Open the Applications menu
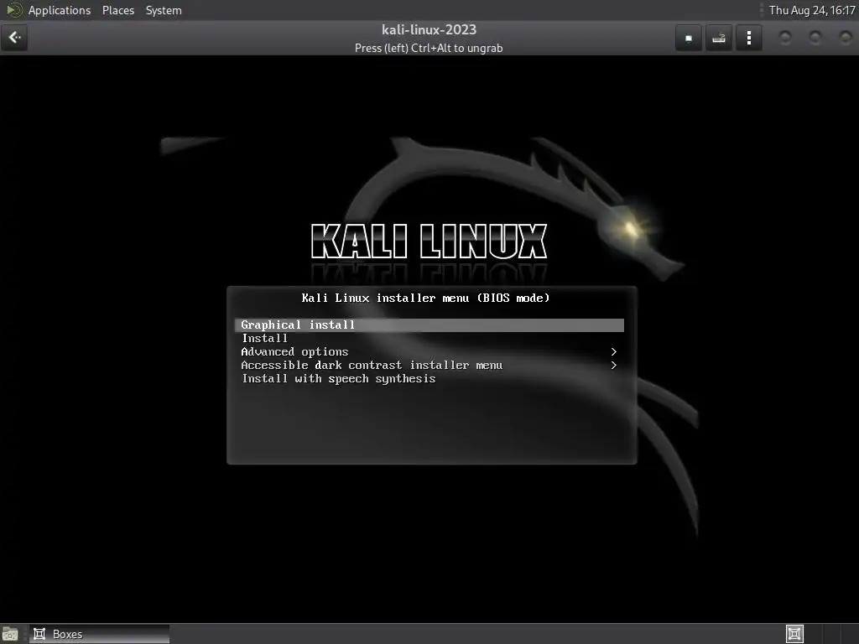The image size is (859, 644). (x=60, y=10)
